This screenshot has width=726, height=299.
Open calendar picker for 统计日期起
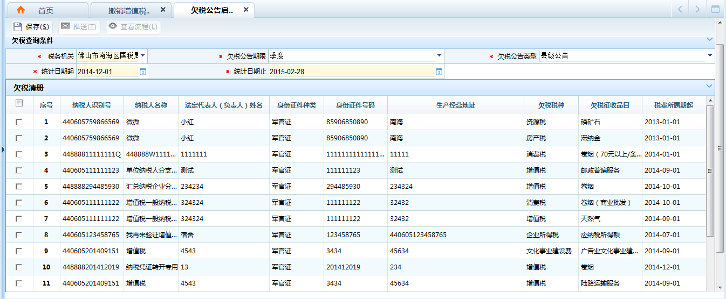click(143, 72)
